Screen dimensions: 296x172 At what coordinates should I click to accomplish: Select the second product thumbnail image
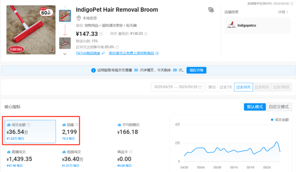coord(65,30)
